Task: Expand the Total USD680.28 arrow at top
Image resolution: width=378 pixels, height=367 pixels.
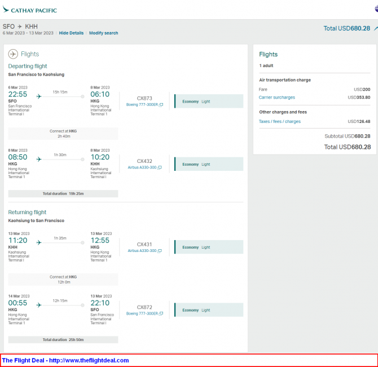Action: pyautogui.click(x=376, y=28)
